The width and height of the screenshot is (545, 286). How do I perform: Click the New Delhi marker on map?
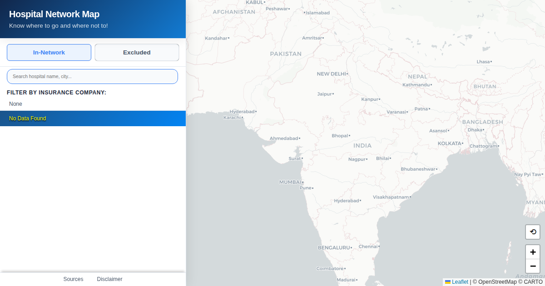(x=347, y=74)
